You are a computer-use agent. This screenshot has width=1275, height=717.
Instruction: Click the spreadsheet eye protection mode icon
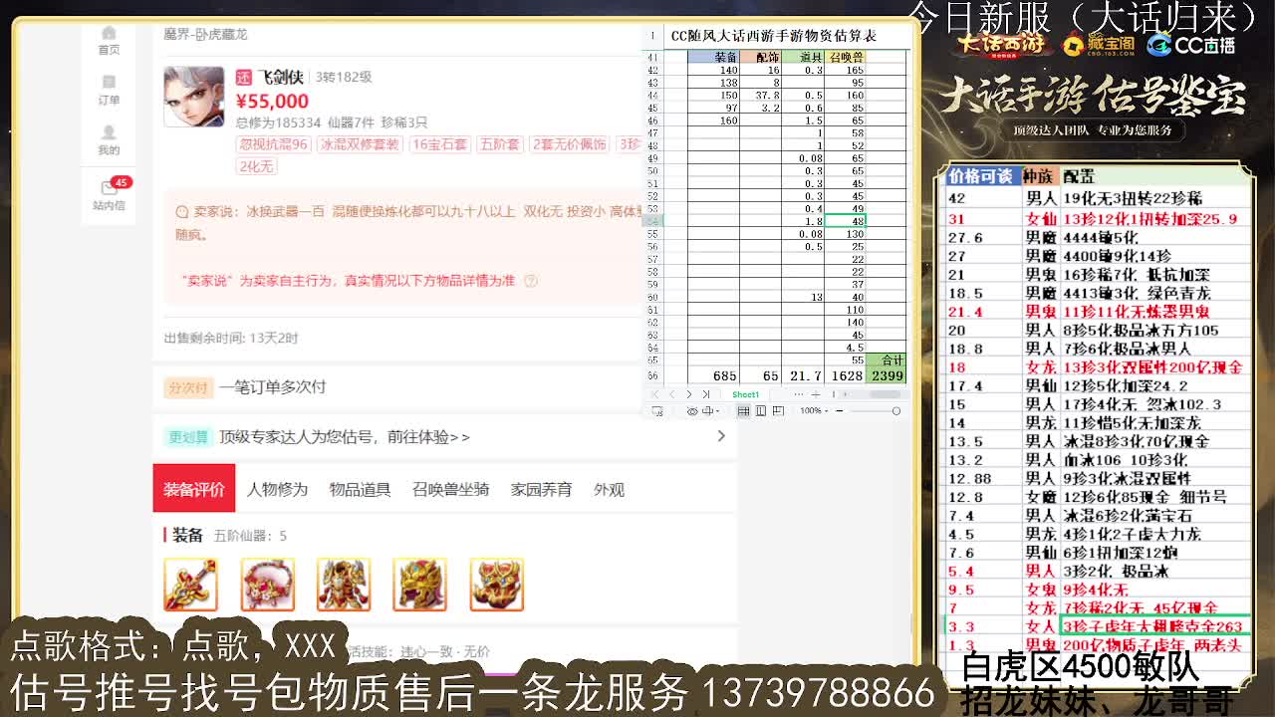(x=692, y=411)
